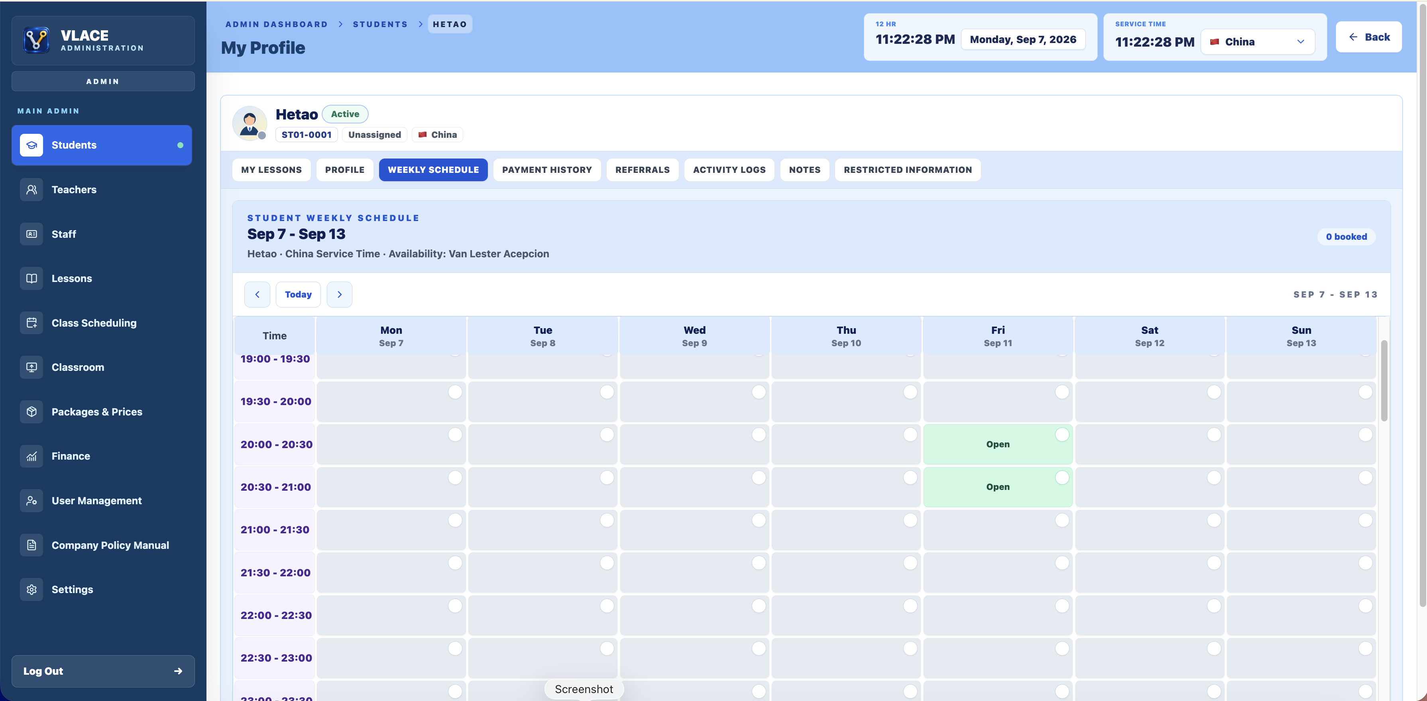Toggle the Fri 20:00 - 20:30 Open slot circle
Viewport: 1427px width, 701px height.
click(1062, 435)
